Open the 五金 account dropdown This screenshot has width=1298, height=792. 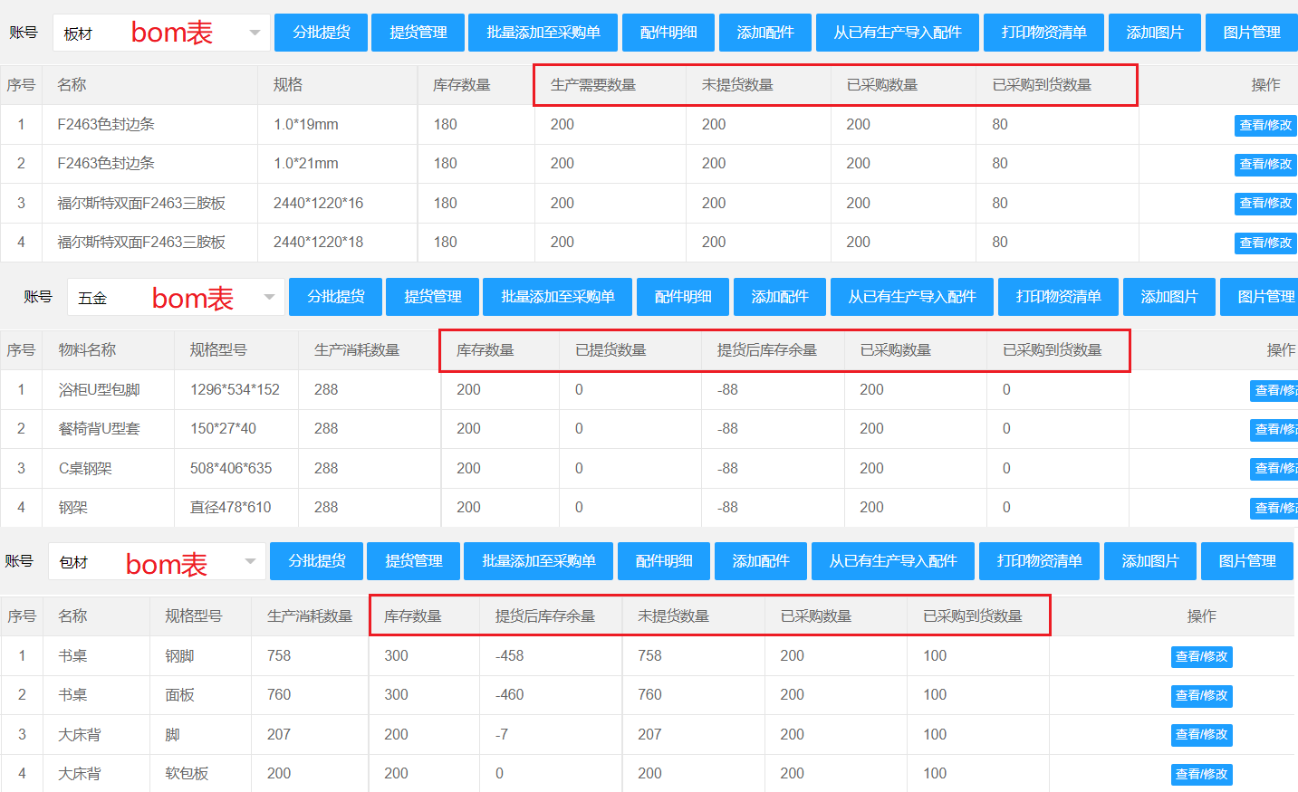[x=176, y=297]
